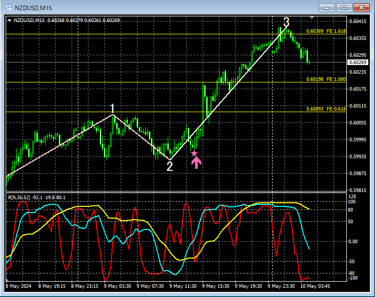Click the current price tag 0.60269
This screenshot has height=297, width=376.
pyautogui.click(x=356, y=62)
